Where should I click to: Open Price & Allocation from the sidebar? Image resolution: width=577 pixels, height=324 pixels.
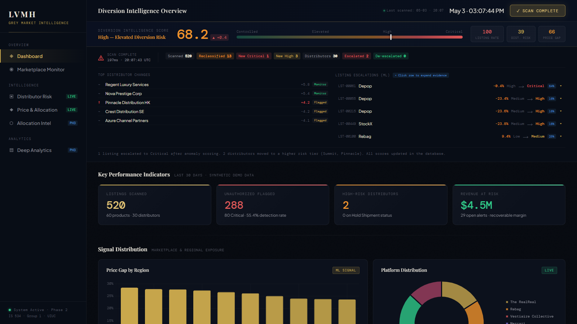pyautogui.click(x=43, y=110)
